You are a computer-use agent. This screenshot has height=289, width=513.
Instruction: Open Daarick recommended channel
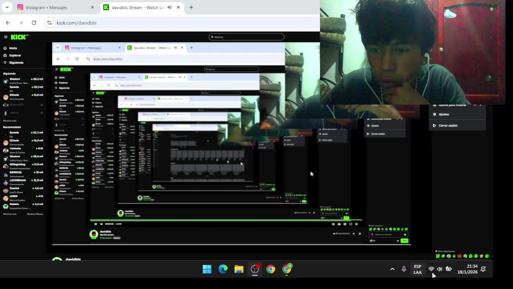pyautogui.click(x=23, y=190)
